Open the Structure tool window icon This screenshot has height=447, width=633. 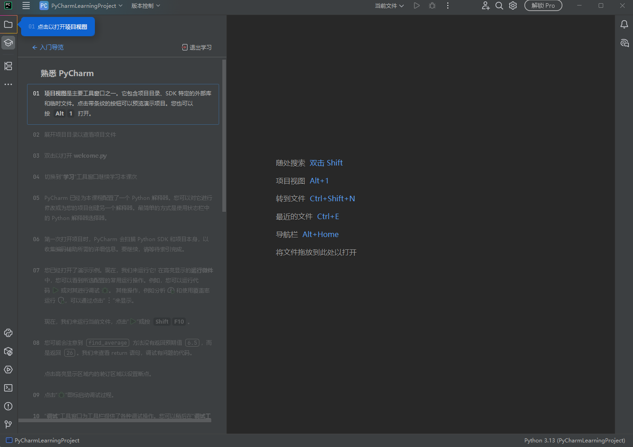click(x=8, y=66)
